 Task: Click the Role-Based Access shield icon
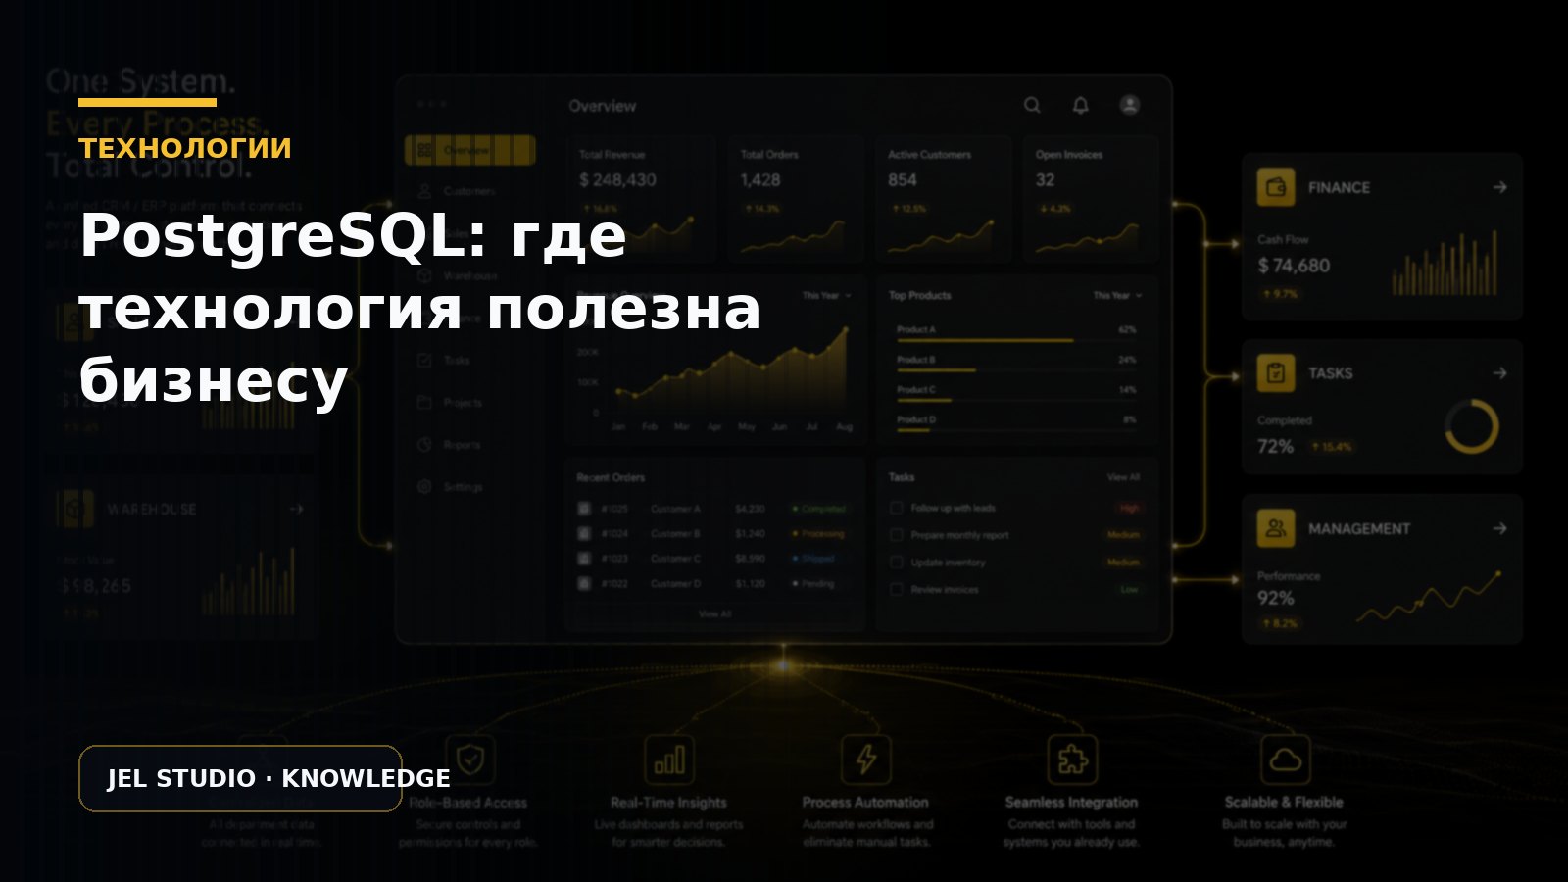pyautogui.click(x=471, y=759)
